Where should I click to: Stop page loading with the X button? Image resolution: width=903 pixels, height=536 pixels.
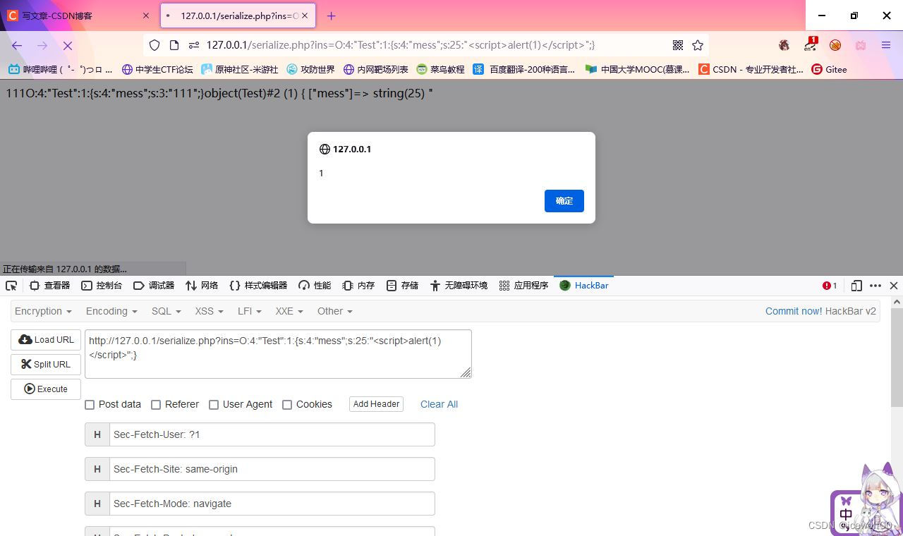68,45
